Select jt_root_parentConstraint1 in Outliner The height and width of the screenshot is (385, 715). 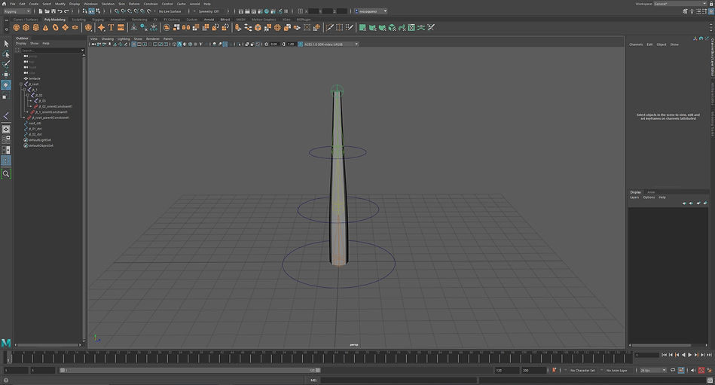50,118
